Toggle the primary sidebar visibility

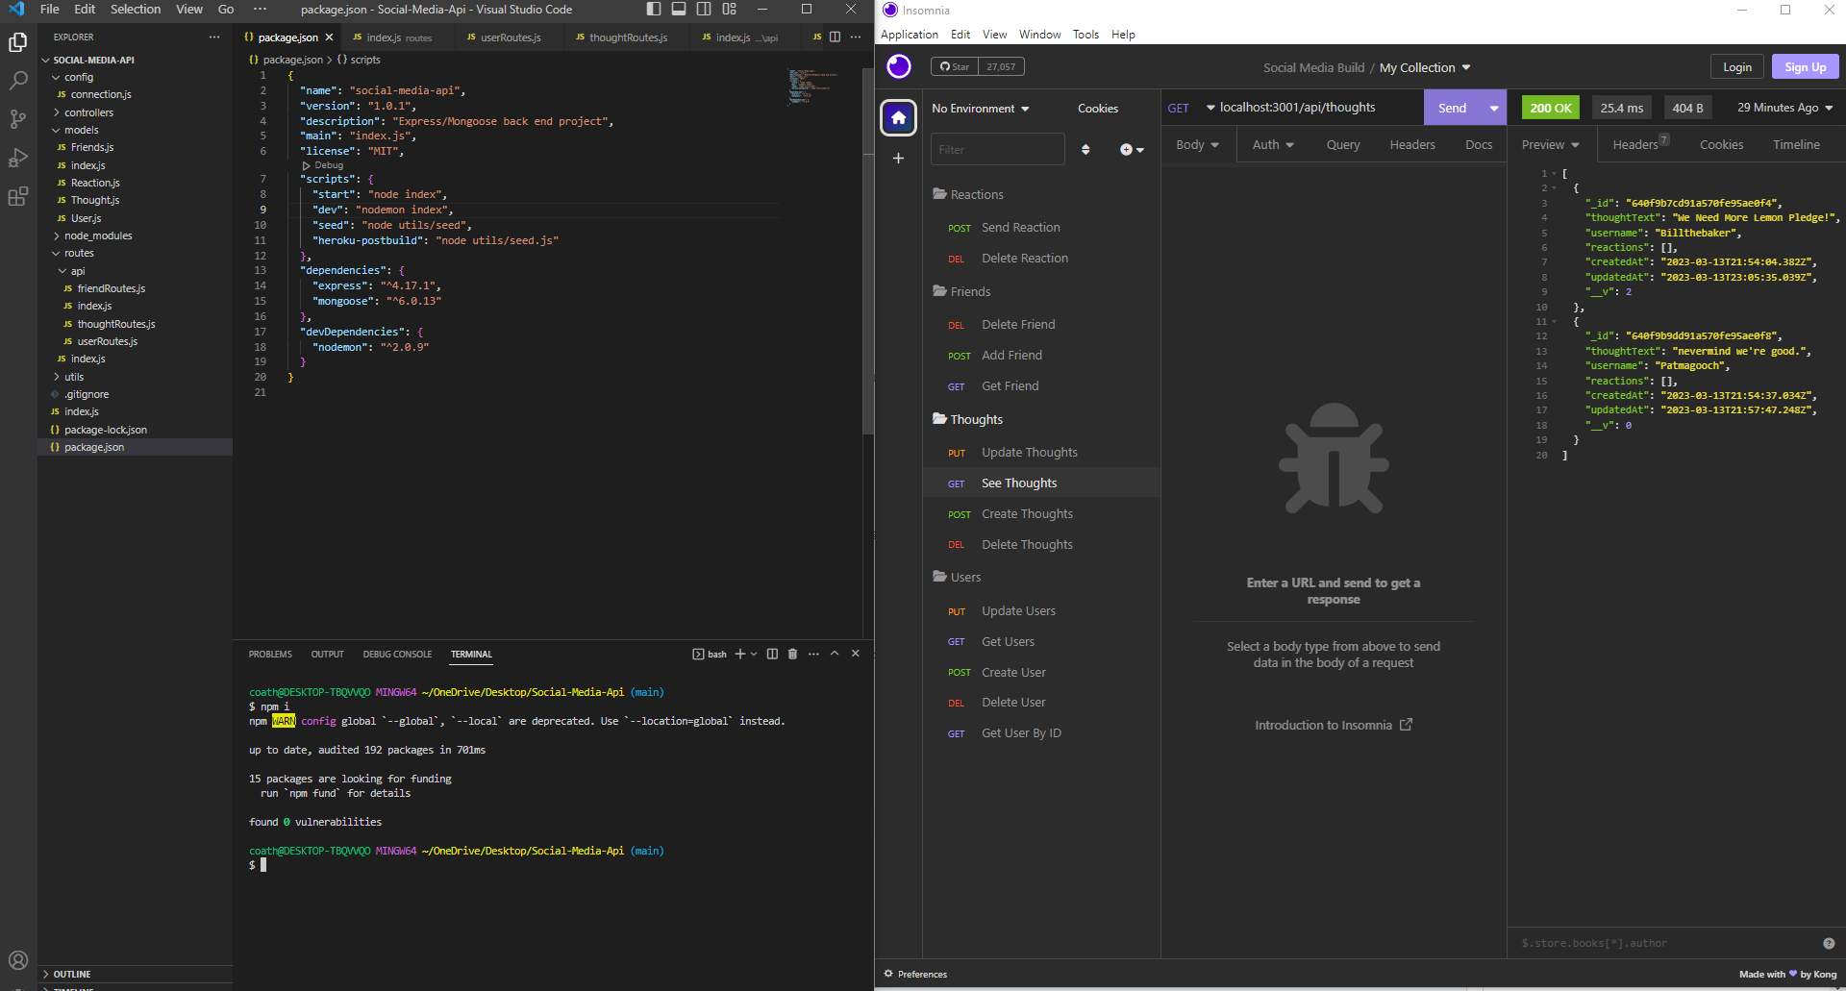[x=654, y=9]
